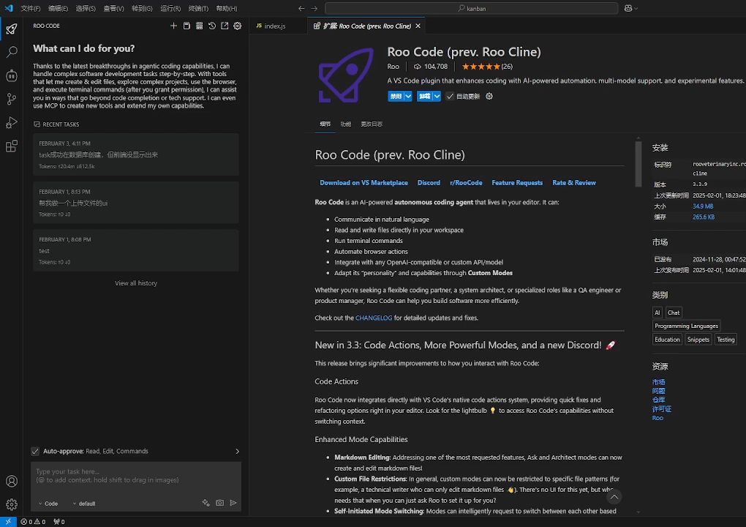Open the default API configuration dropdown
The image size is (746, 527).
(84, 504)
